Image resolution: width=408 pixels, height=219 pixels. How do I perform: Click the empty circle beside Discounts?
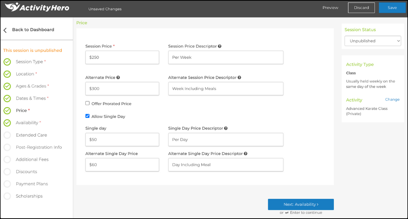click(x=7, y=172)
